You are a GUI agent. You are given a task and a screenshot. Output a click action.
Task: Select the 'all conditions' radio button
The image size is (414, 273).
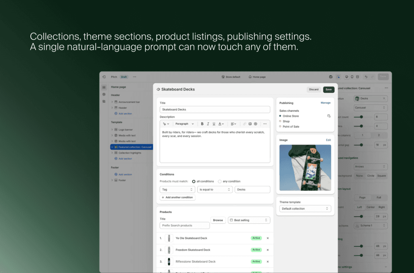194,181
